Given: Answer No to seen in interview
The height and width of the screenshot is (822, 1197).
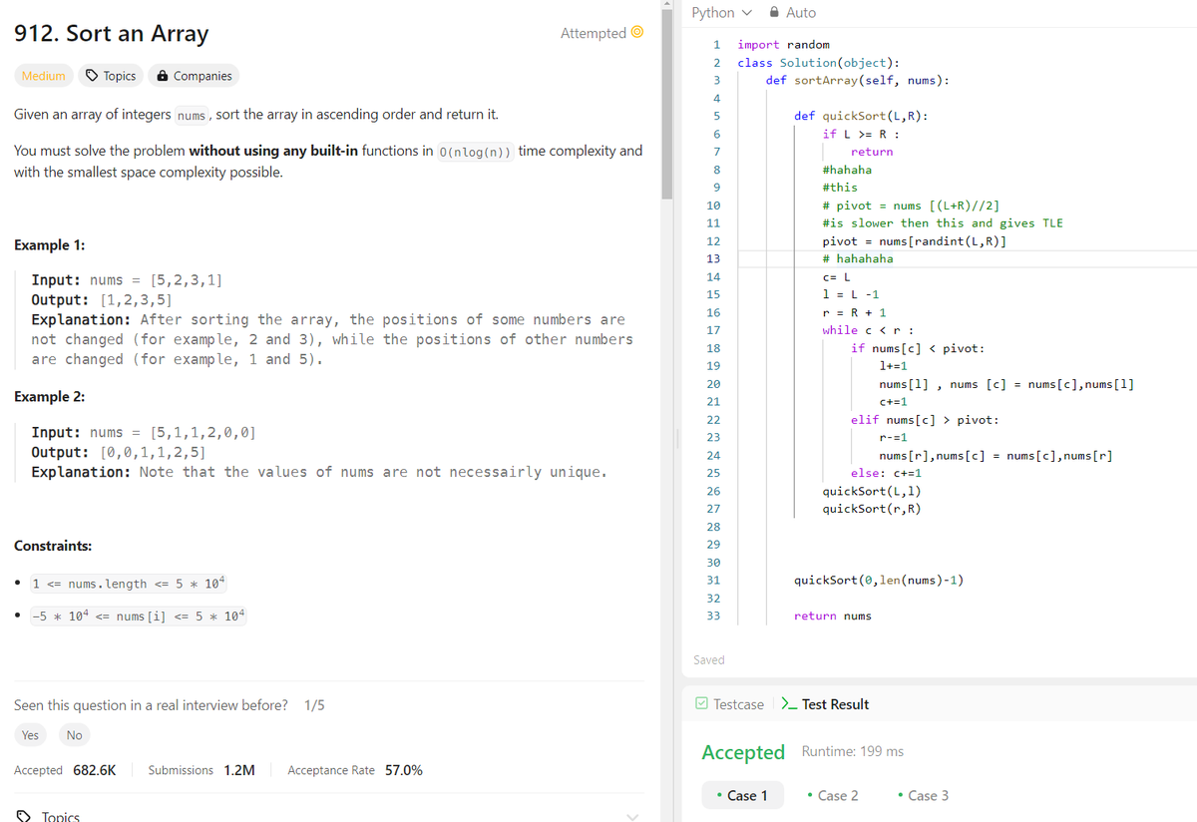Looking at the screenshot, I should pos(74,735).
